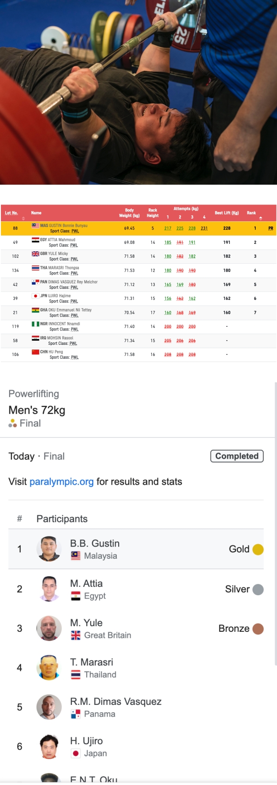Sort table by Lot No. column

(x=12, y=213)
